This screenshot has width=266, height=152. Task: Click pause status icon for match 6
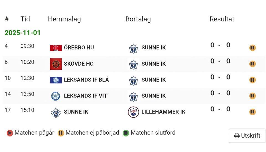click(252, 64)
